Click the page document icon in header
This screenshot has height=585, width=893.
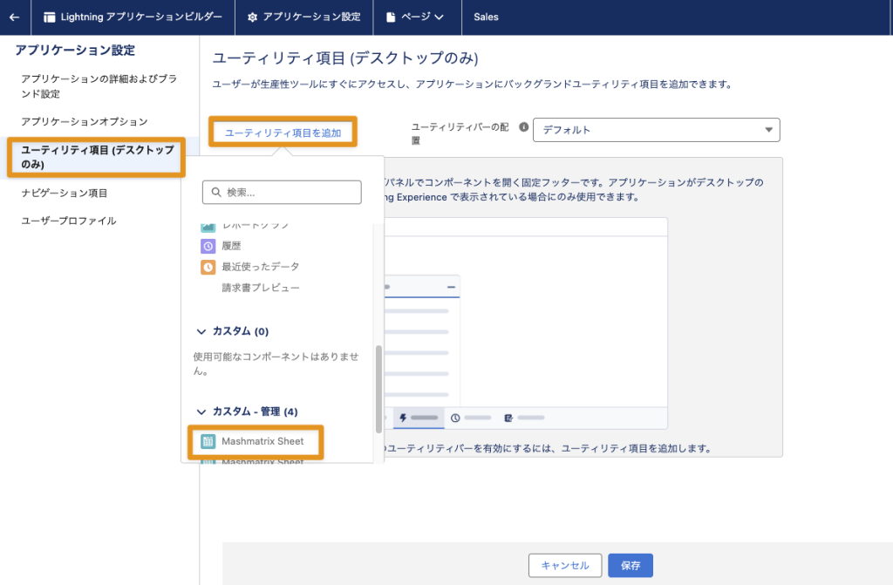[391, 17]
